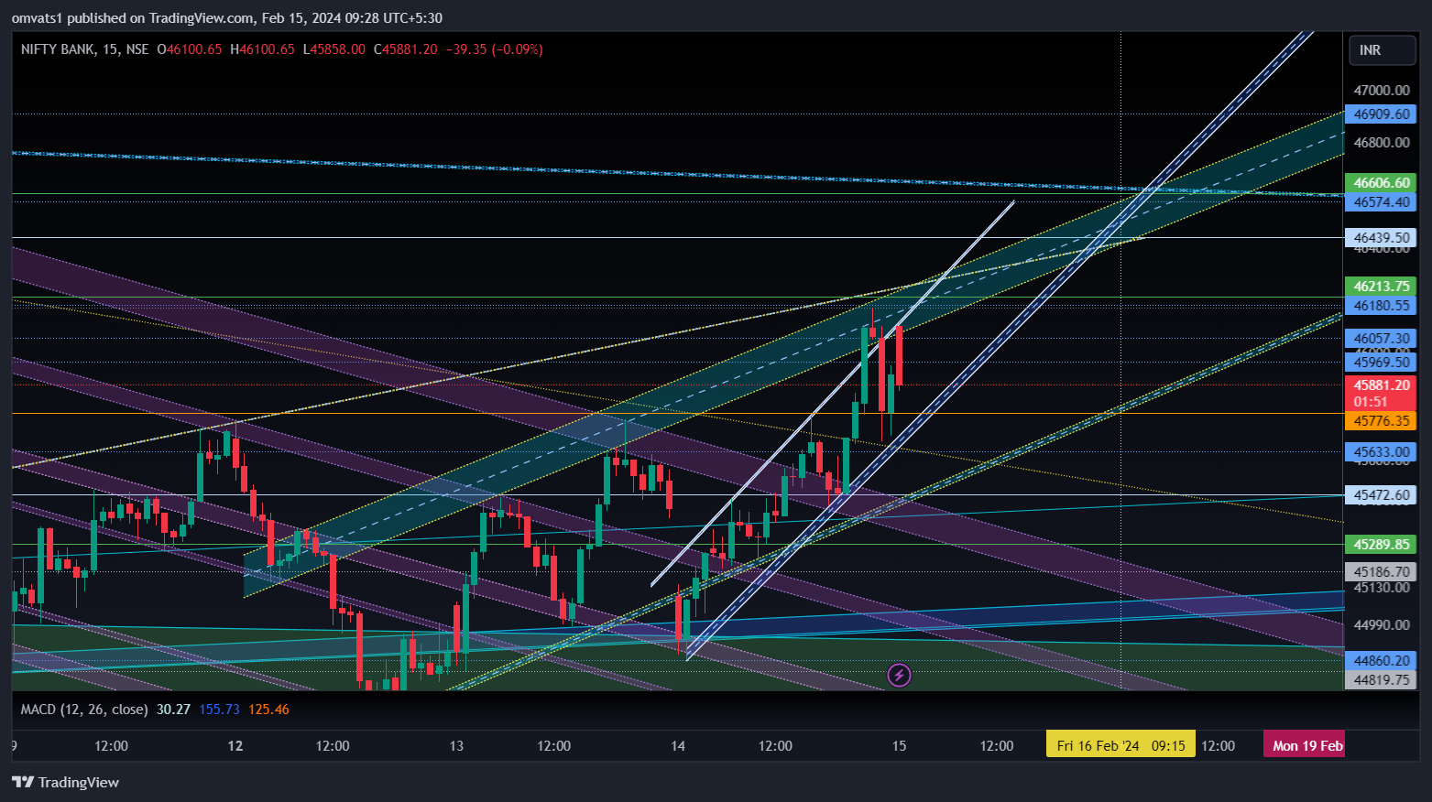Click the 45130.00 axis price value
Image resolution: width=1432 pixels, height=802 pixels.
pyautogui.click(x=1382, y=588)
